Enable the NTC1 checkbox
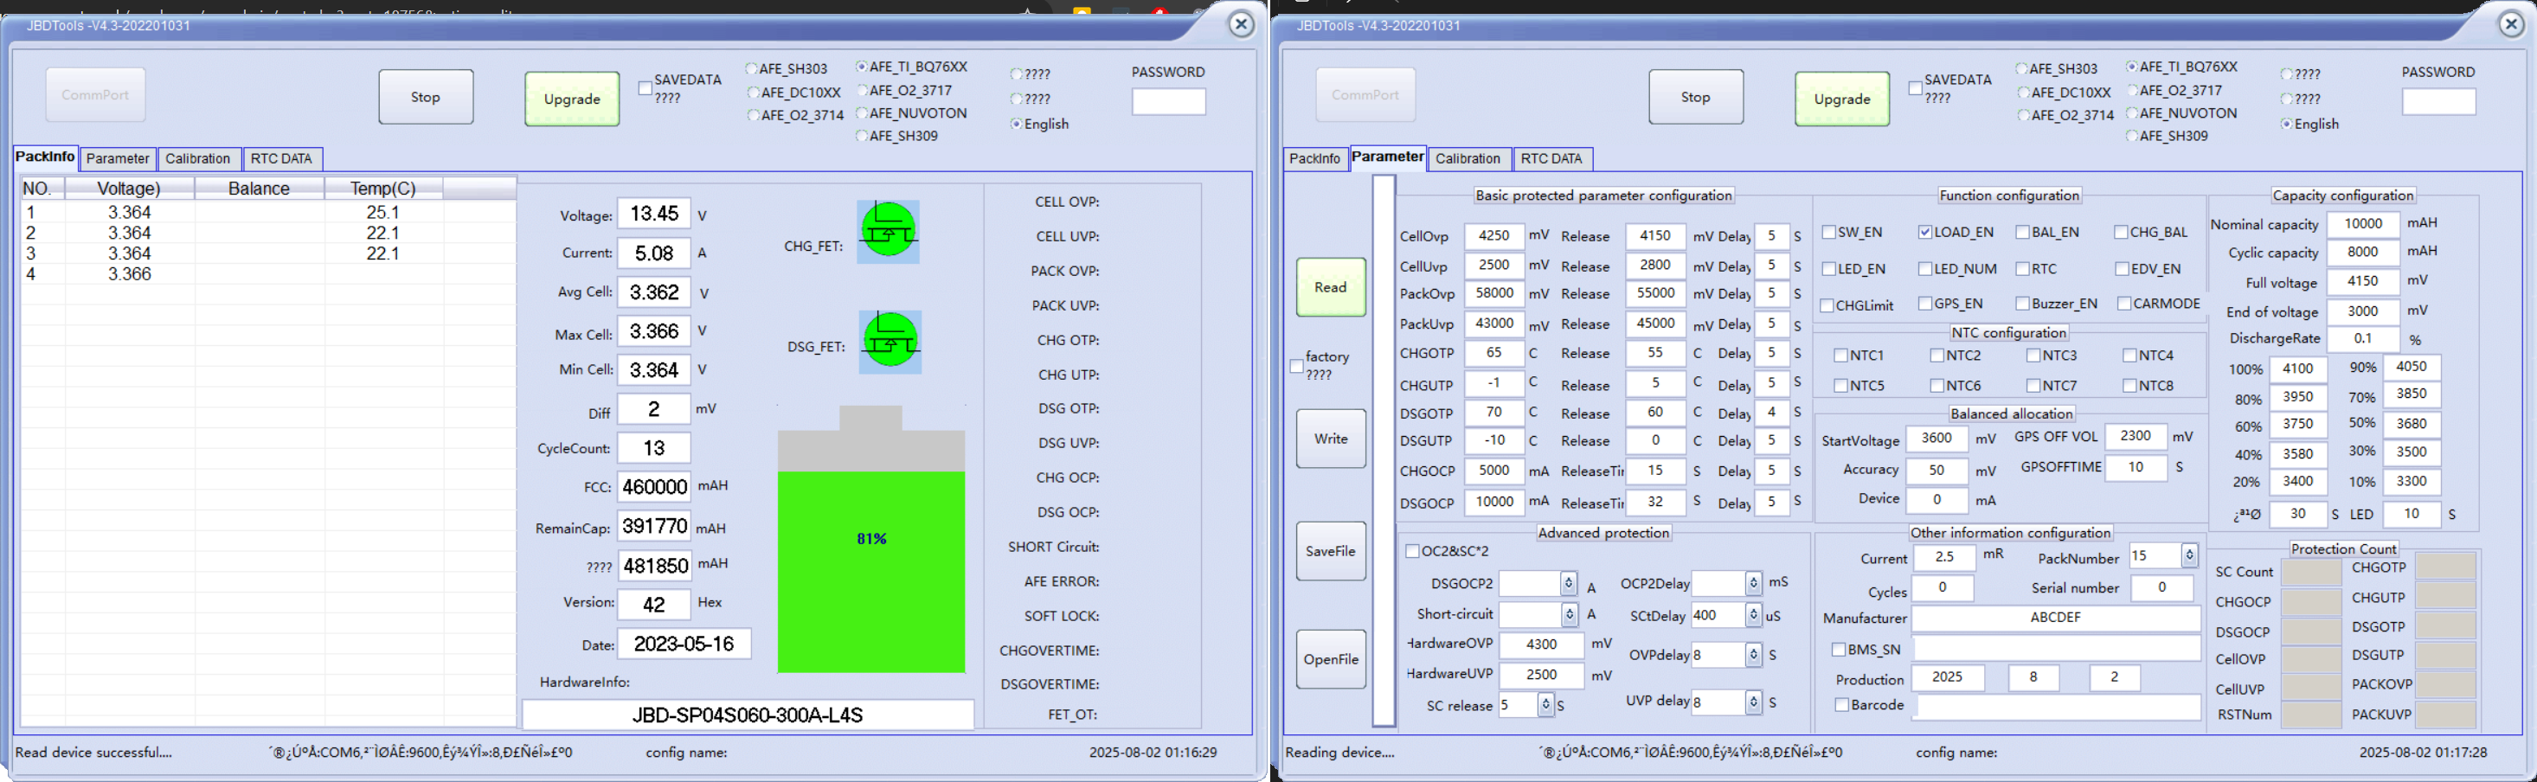 point(1840,356)
